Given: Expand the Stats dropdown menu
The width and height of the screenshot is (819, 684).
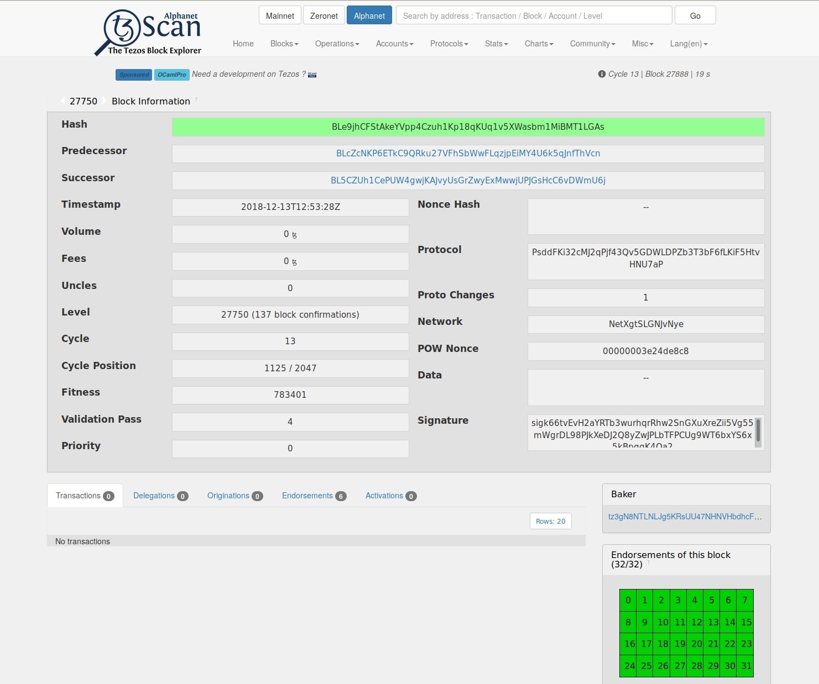Looking at the screenshot, I should pyautogui.click(x=496, y=44).
